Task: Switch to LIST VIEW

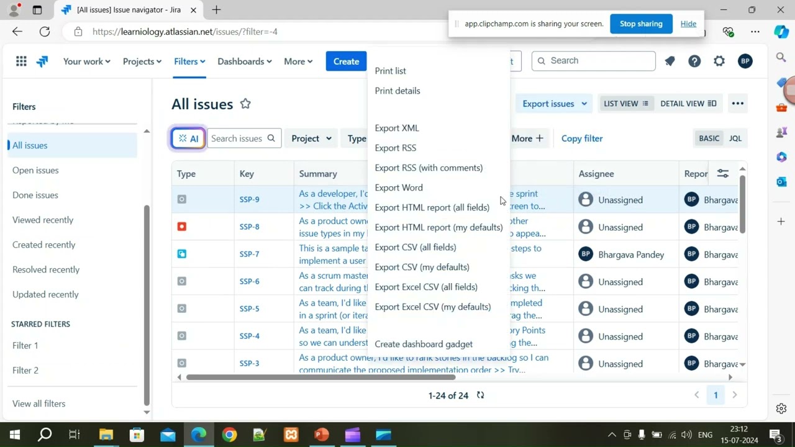Action: pyautogui.click(x=626, y=104)
